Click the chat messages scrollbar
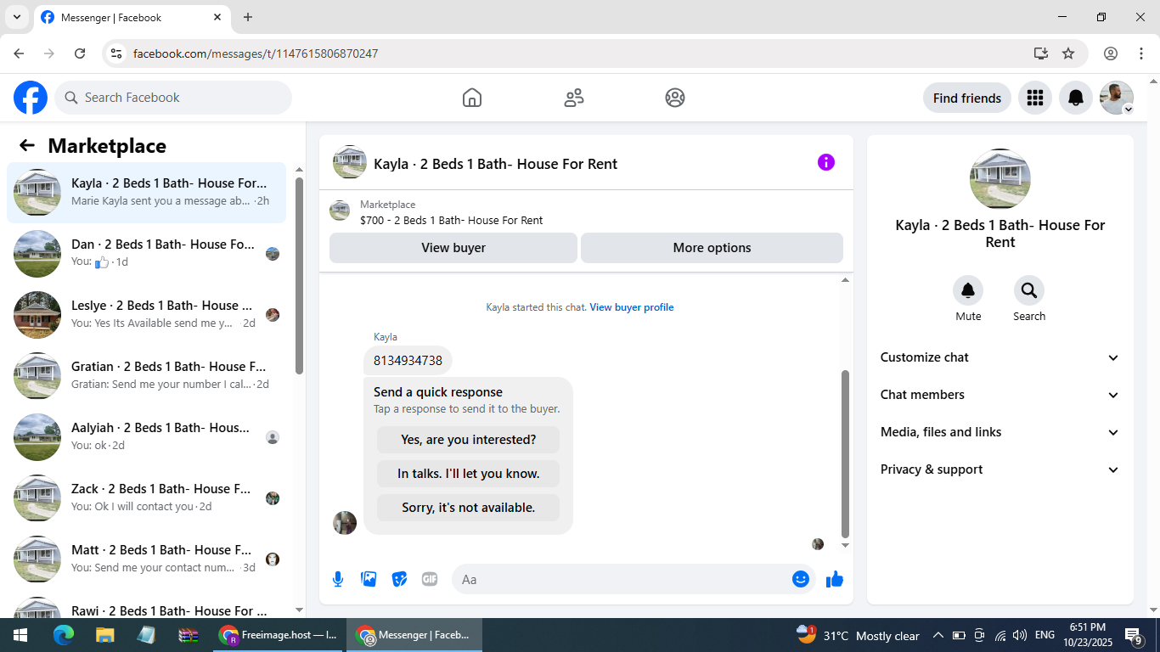1160x652 pixels. point(845,454)
